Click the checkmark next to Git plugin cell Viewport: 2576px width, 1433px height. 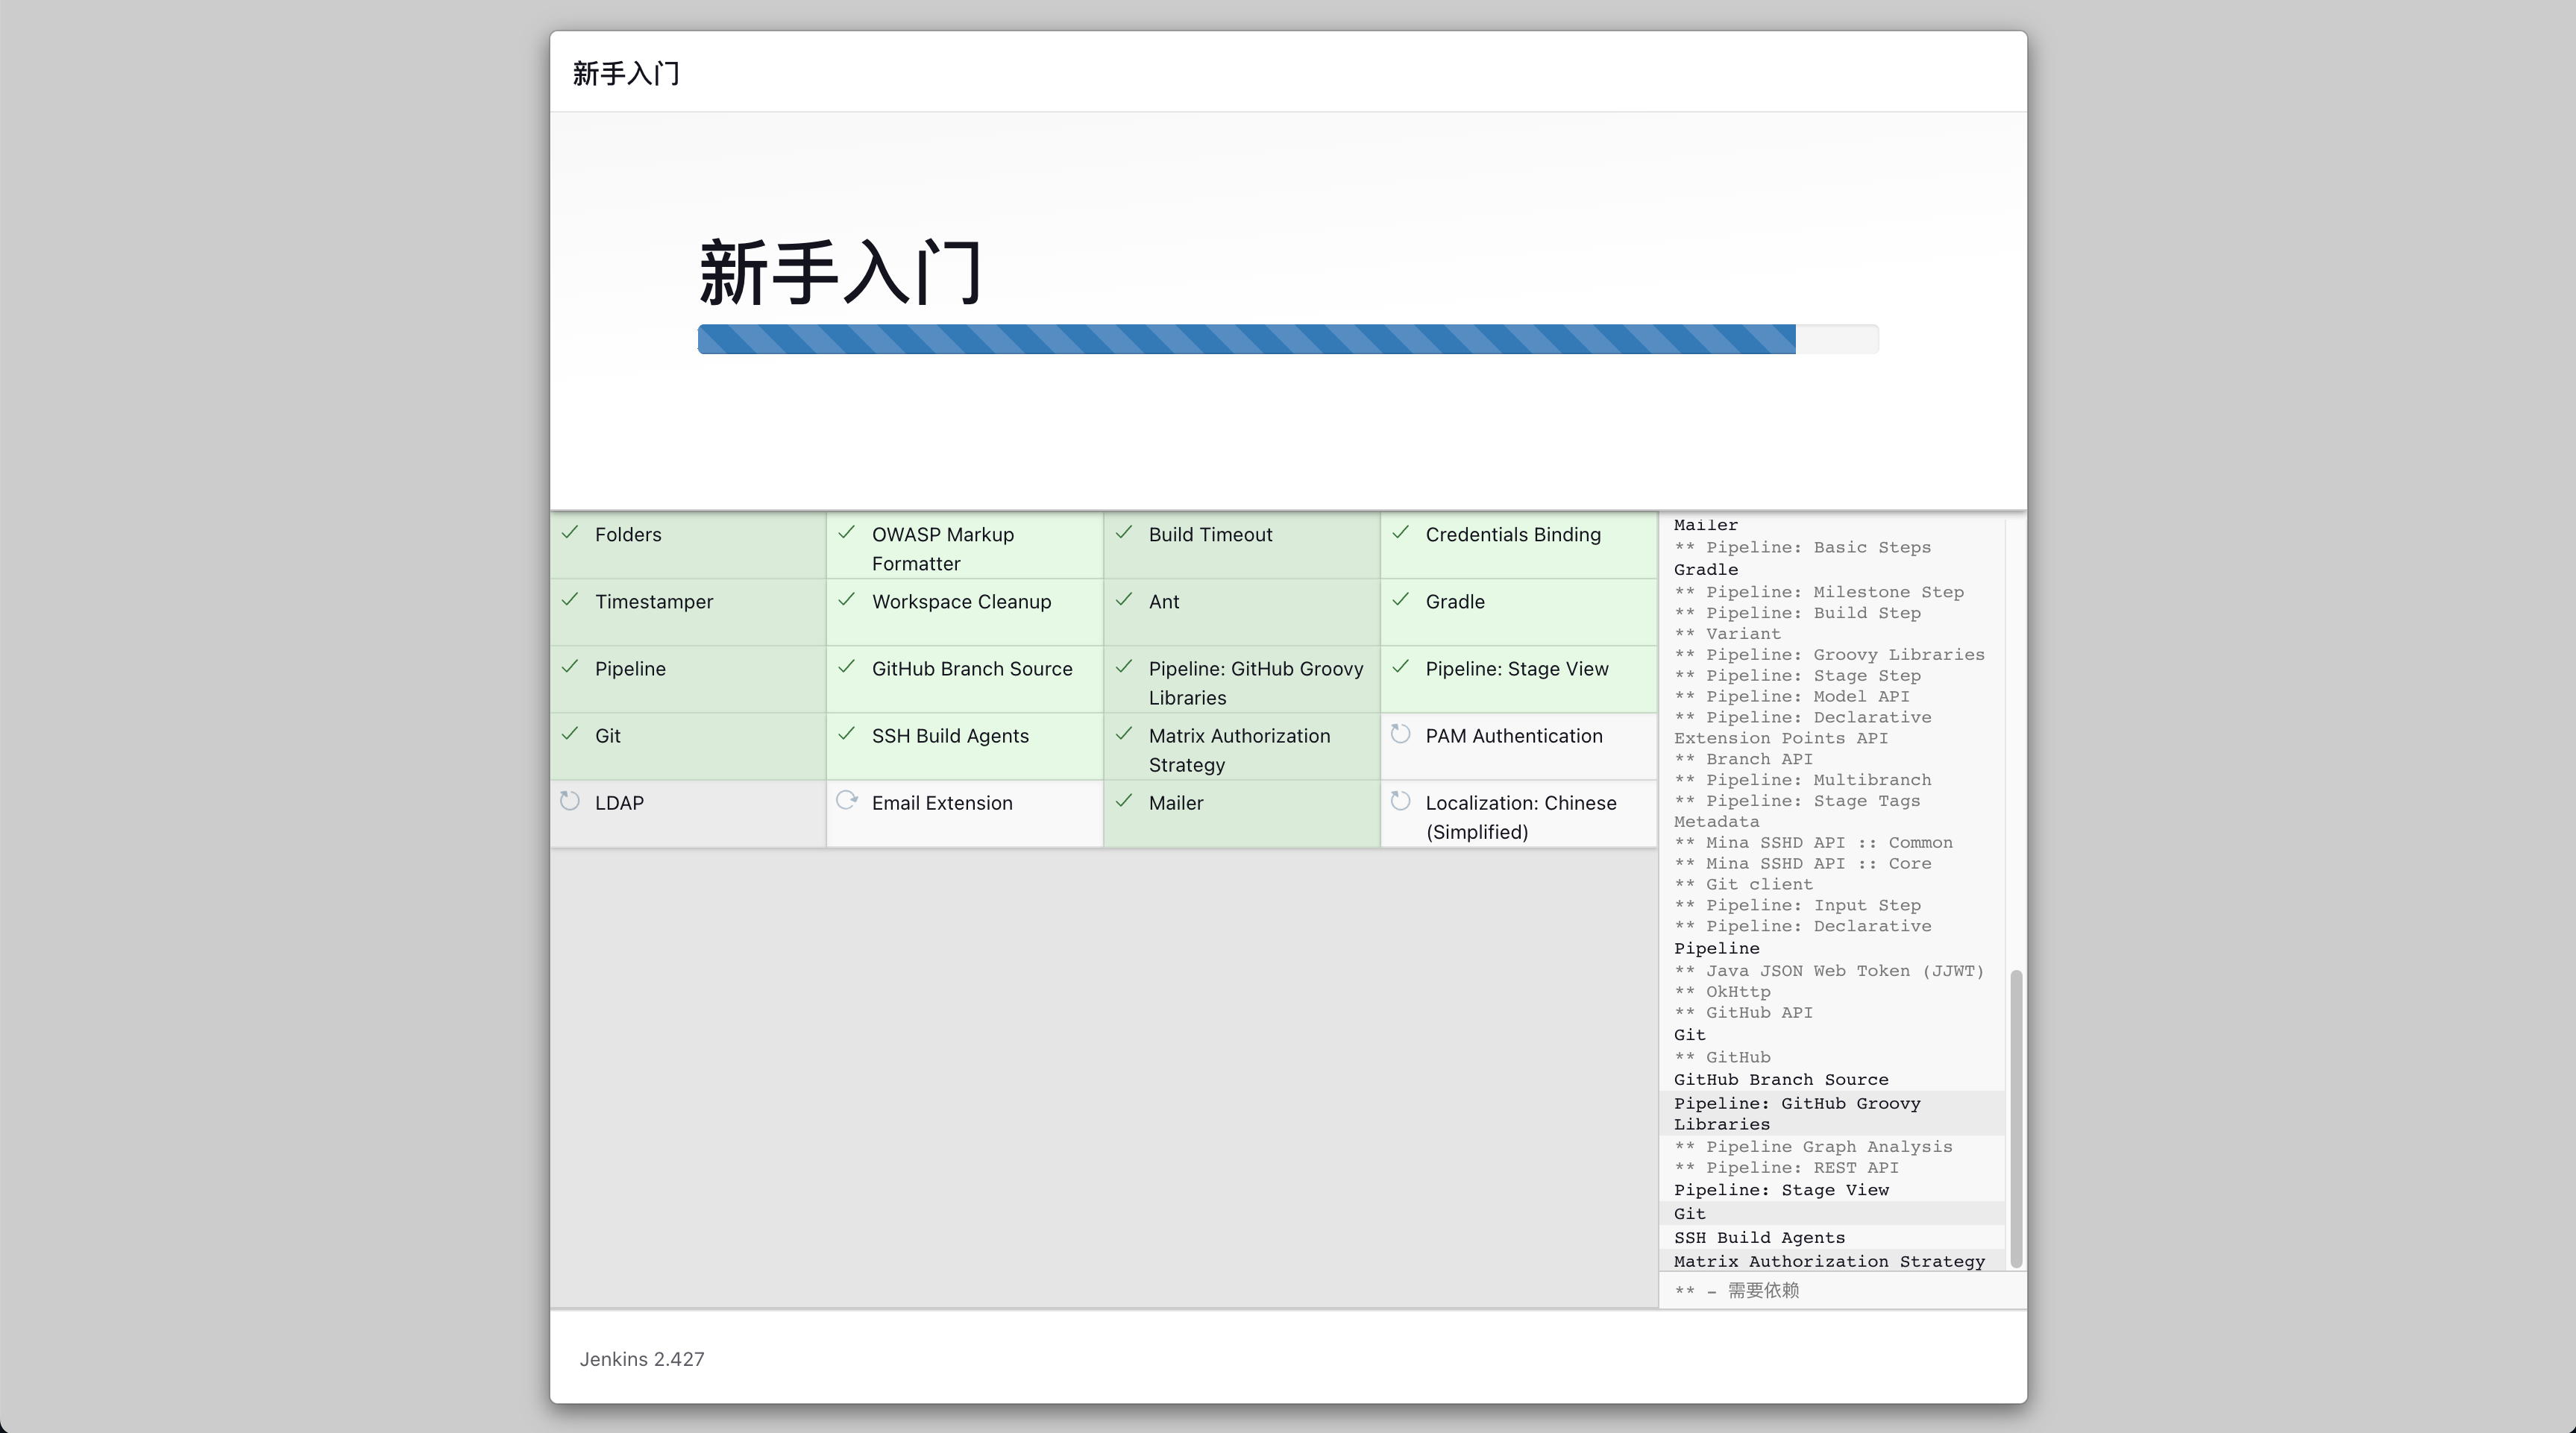[570, 734]
